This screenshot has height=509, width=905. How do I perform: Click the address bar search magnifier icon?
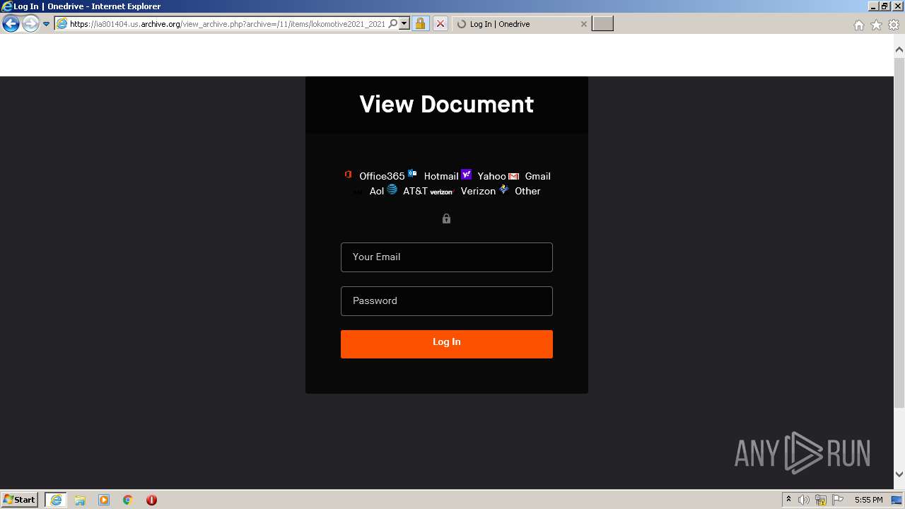coord(393,24)
